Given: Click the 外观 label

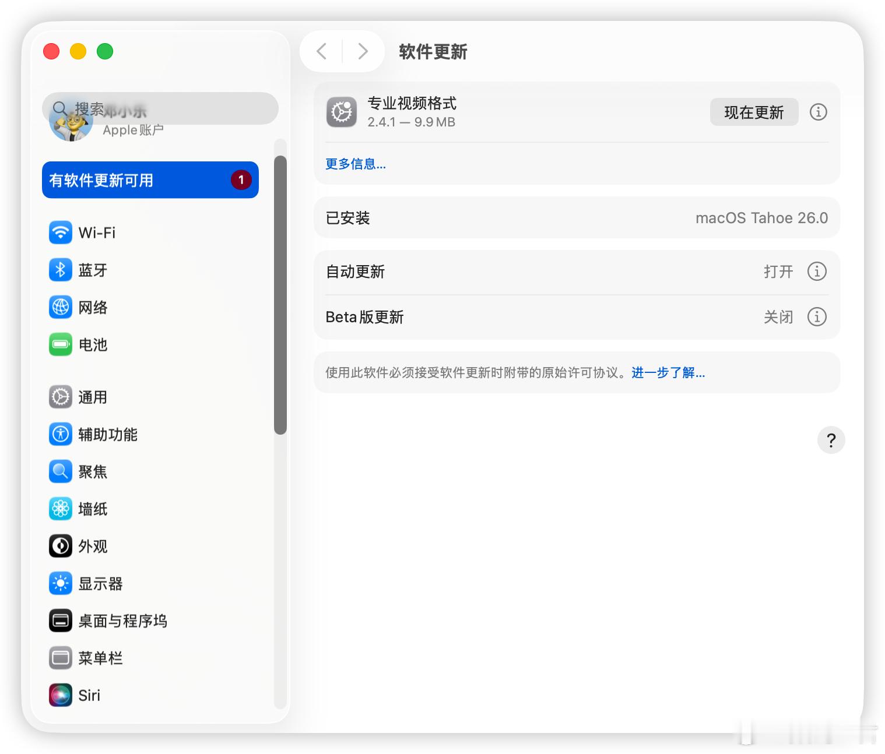Looking at the screenshot, I should click(93, 546).
